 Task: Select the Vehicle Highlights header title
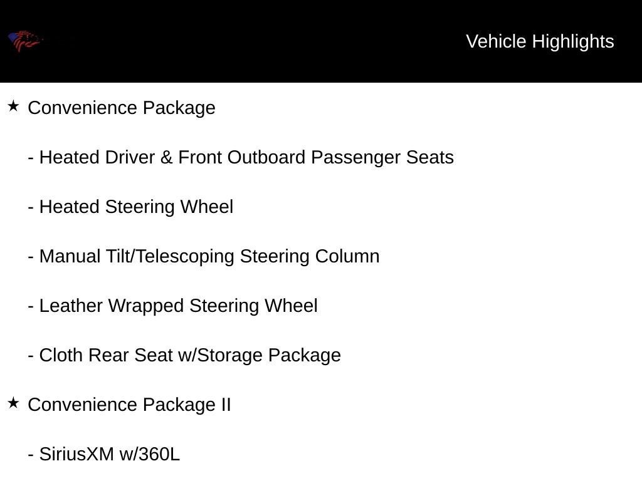coord(540,41)
